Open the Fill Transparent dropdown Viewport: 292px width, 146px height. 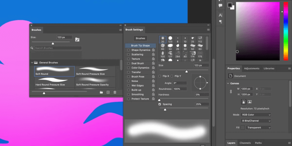coord(258,128)
